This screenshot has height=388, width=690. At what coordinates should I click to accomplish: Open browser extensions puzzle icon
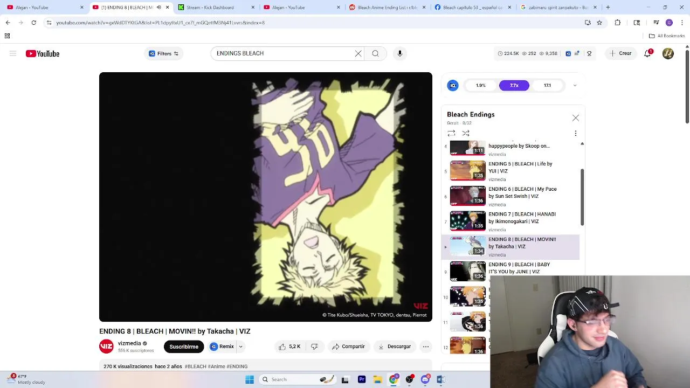tap(618, 23)
